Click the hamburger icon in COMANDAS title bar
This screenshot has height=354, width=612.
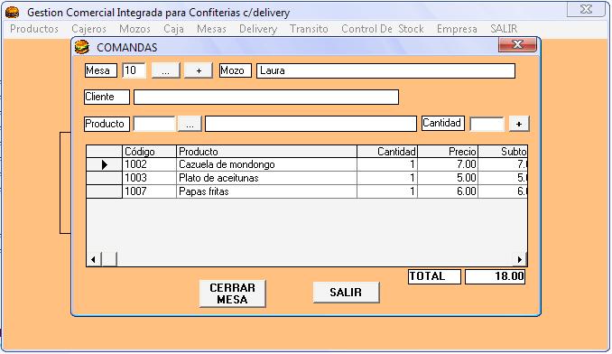(81, 47)
